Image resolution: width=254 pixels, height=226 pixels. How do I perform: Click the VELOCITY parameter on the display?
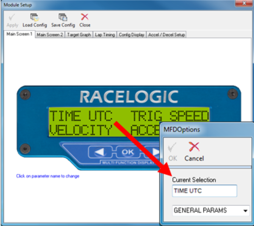coord(81,130)
